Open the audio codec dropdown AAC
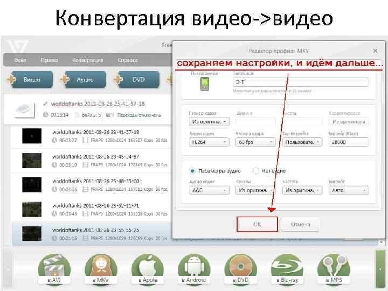This screenshot has width=388, height=291. coord(209,190)
